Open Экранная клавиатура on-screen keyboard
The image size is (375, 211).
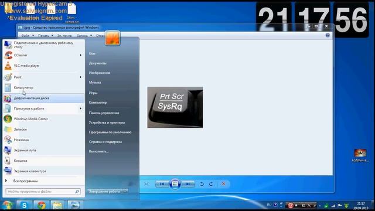click(x=43, y=171)
